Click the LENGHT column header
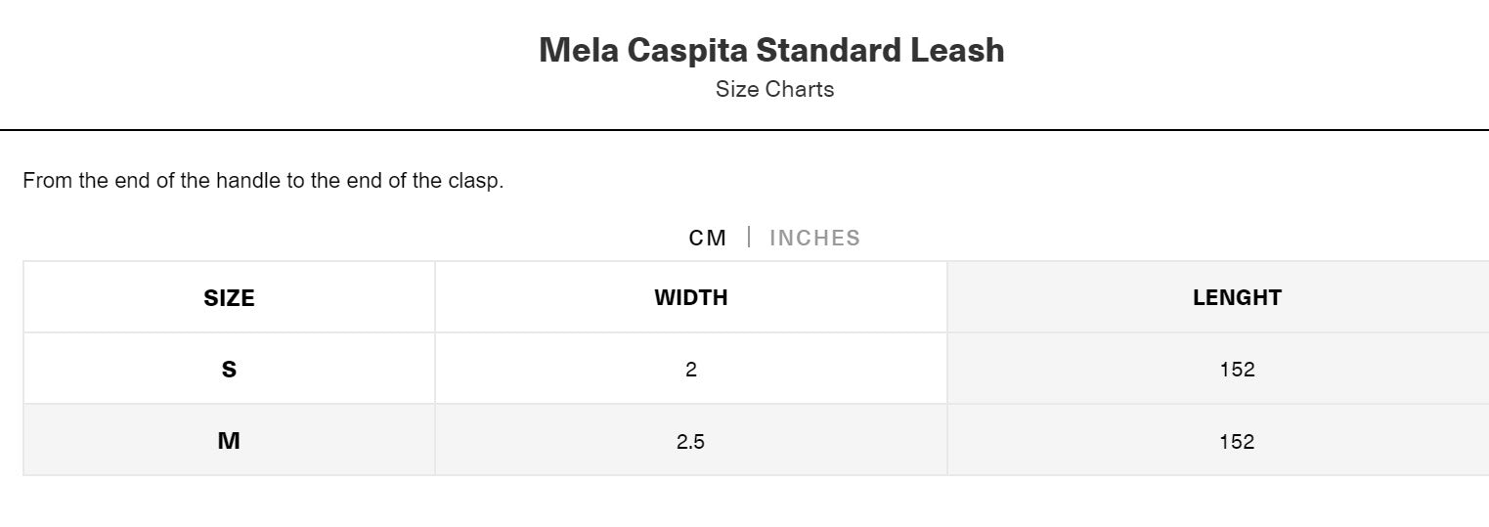 (1237, 298)
